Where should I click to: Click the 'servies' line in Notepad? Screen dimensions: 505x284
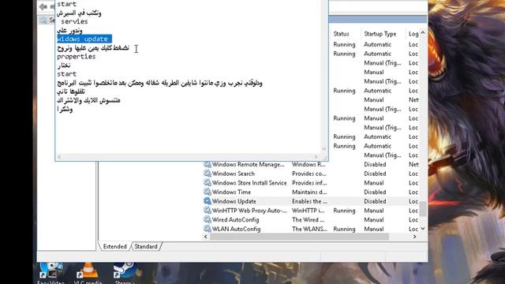[74, 21]
